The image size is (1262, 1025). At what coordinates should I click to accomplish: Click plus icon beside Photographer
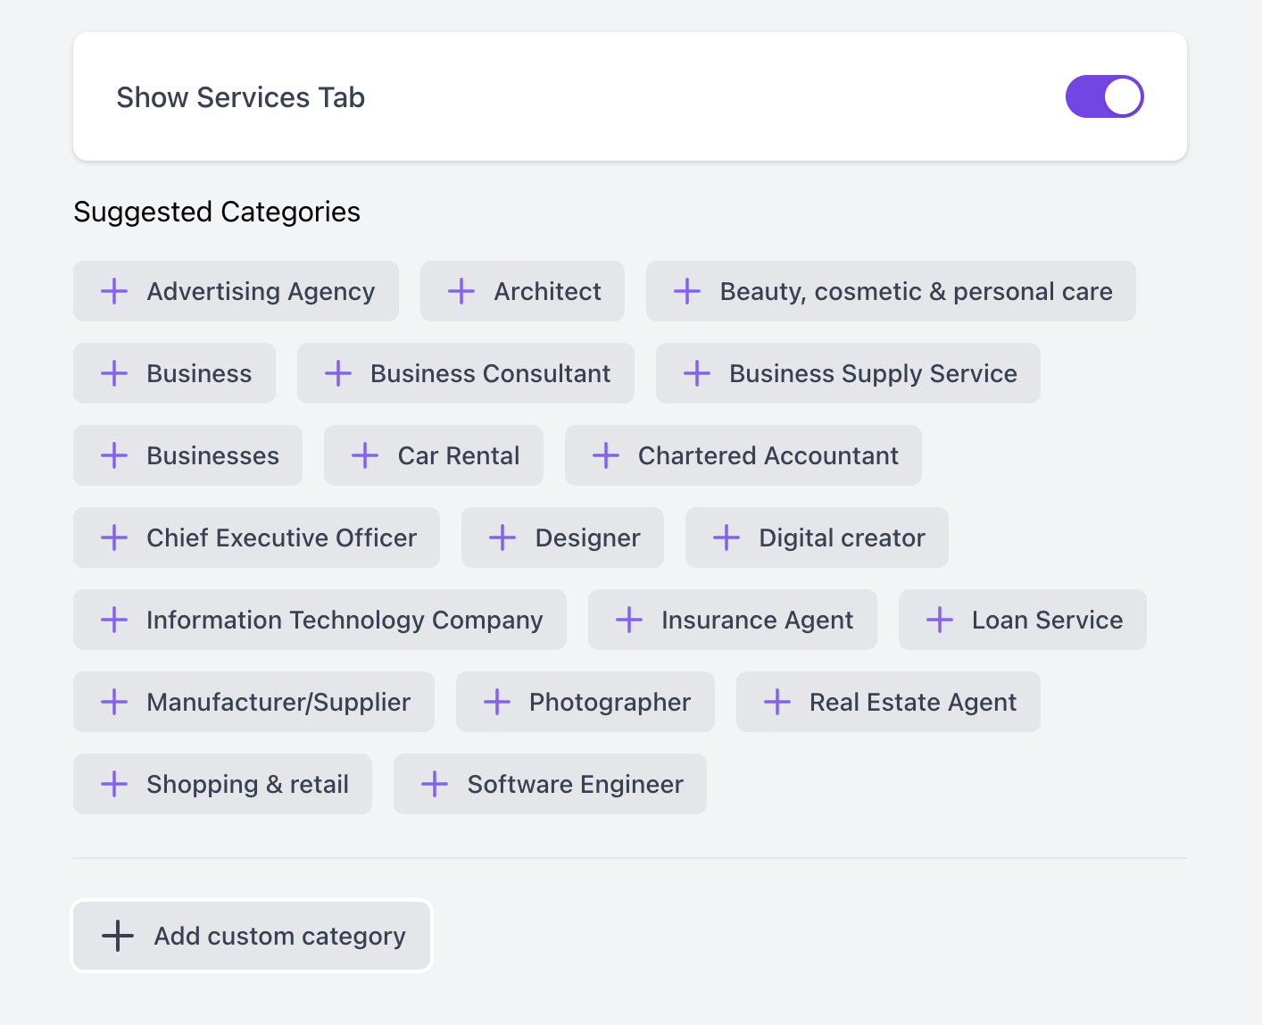tap(497, 702)
